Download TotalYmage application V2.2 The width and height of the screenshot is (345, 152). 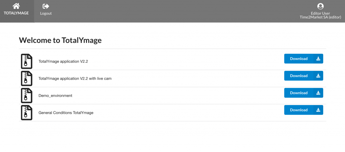[304, 59]
